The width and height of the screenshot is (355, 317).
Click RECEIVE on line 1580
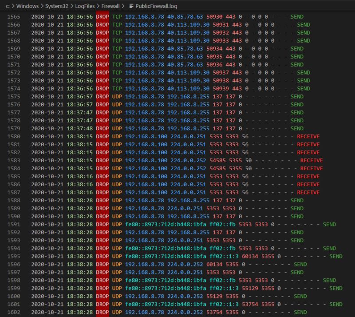[308, 137]
